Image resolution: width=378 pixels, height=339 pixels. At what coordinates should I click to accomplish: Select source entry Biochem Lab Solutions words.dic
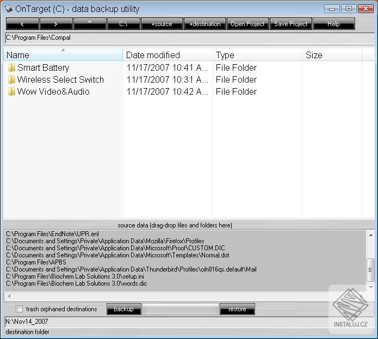pos(77,283)
